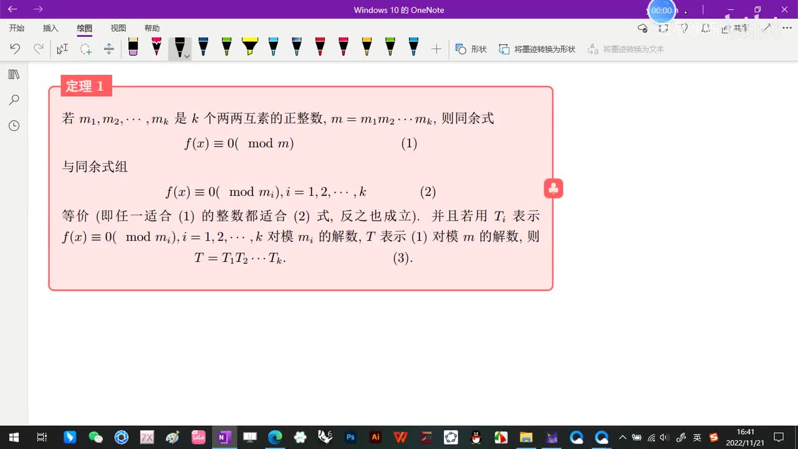This screenshot has height=449, width=798.
Task: Select the black pen tool
Action: click(x=180, y=47)
